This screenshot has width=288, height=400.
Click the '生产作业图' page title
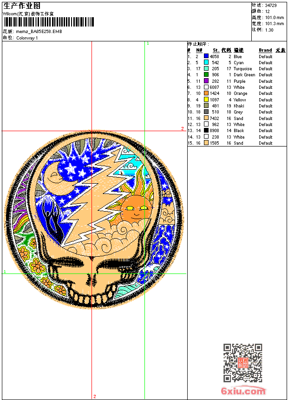pyautogui.click(x=22, y=6)
